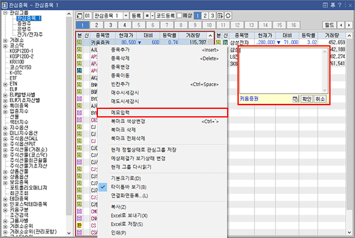
Task: Select the 전기/전자주 tree item
Action: (x=30, y=35)
